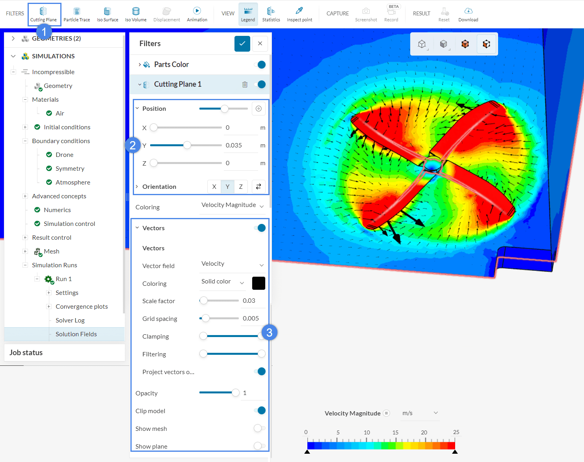584x462 pixels.
Task: Add an Iso Surface filter
Action: tap(107, 14)
